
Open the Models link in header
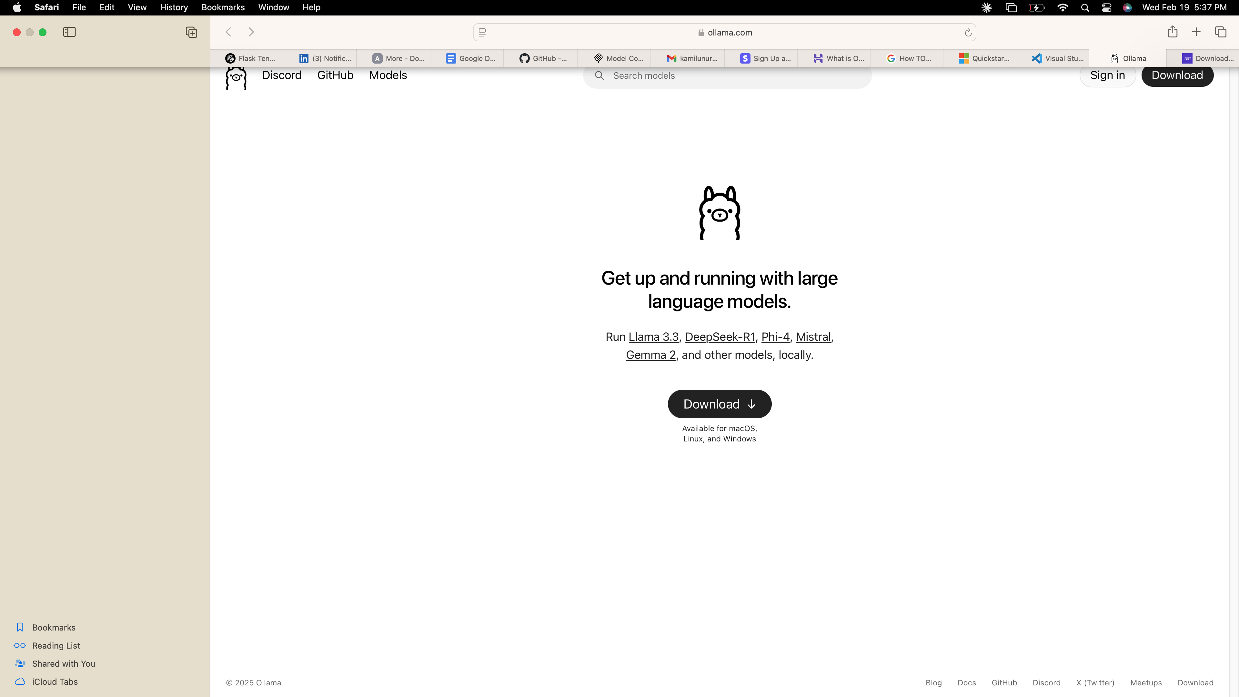point(388,75)
